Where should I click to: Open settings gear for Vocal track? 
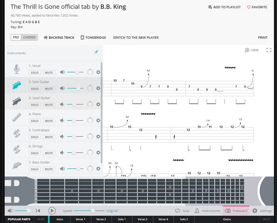click(98, 72)
